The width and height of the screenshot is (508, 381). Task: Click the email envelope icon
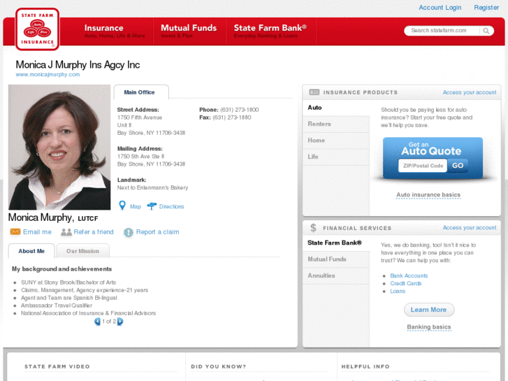click(x=15, y=231)
